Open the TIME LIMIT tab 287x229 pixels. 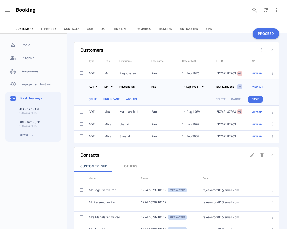(121, 29)
